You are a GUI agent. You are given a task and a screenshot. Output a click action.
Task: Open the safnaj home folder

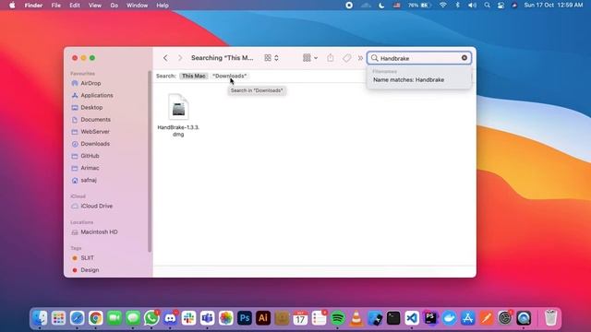click(x=89, y=180)
